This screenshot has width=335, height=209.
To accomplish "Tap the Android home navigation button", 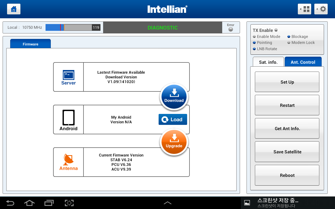I will pos(29,203).
